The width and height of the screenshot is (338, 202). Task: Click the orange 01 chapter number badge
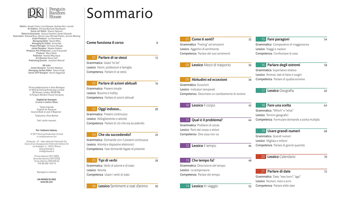click(x=92, y=57)
